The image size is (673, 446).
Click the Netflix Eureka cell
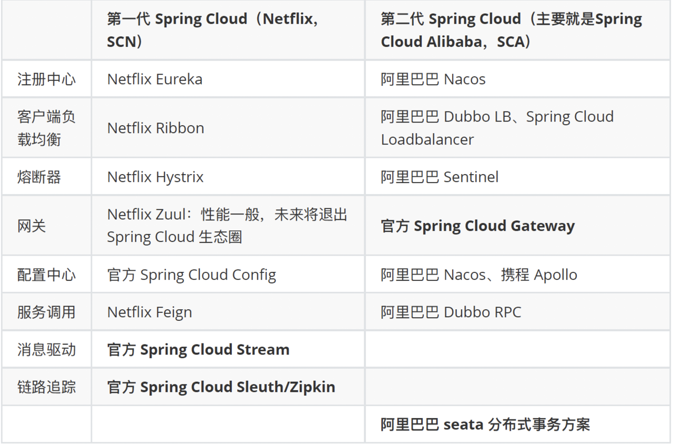pyautogui.click(x=155, y=79)
